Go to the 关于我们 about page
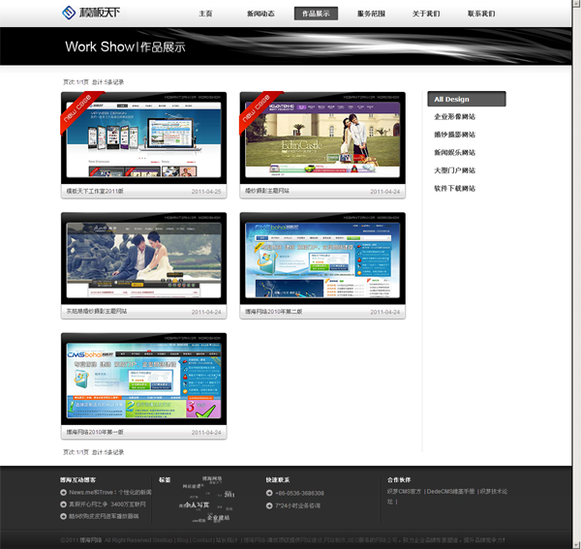 pos(426,14)
